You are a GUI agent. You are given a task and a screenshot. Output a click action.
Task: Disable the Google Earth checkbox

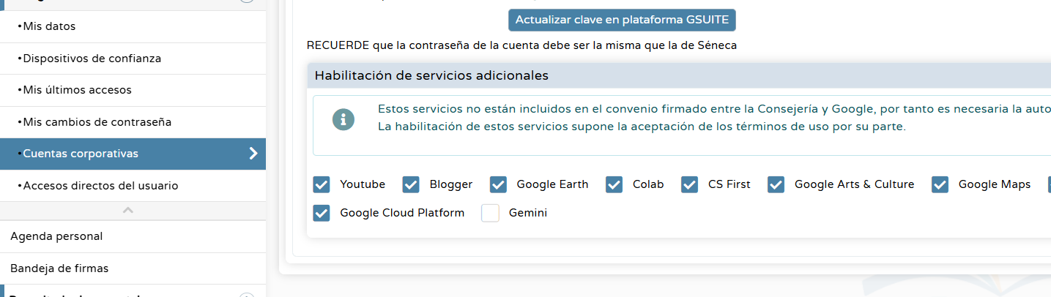[x=498, y=184]
